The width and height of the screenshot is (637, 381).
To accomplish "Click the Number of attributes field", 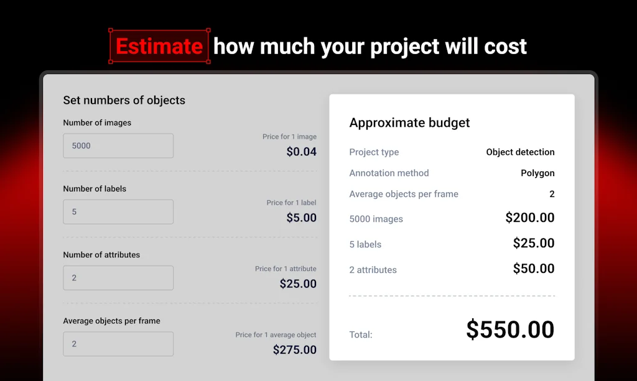I will pos(118,278).
